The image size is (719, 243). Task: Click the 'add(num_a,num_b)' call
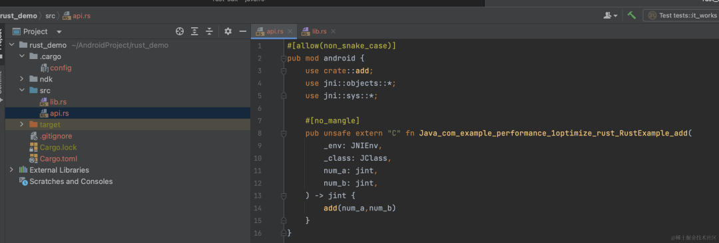pos(359,208)
